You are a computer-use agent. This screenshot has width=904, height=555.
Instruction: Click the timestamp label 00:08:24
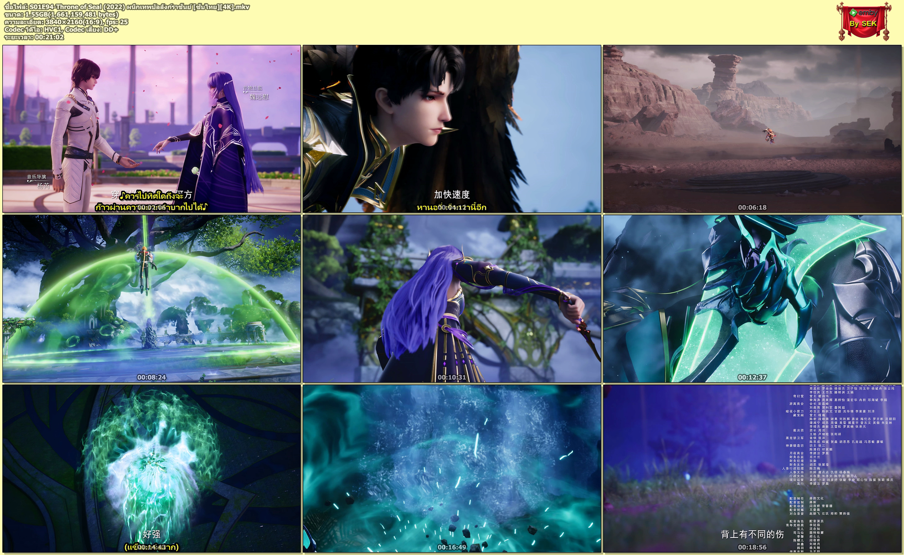[152, 377]
